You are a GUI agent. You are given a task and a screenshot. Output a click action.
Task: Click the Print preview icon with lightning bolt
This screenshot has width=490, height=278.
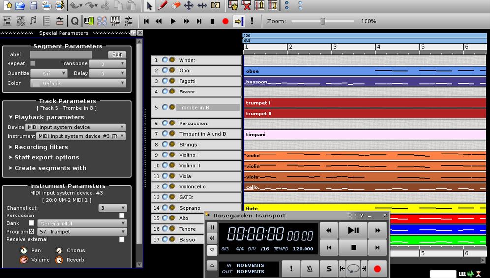coord(60,5)
